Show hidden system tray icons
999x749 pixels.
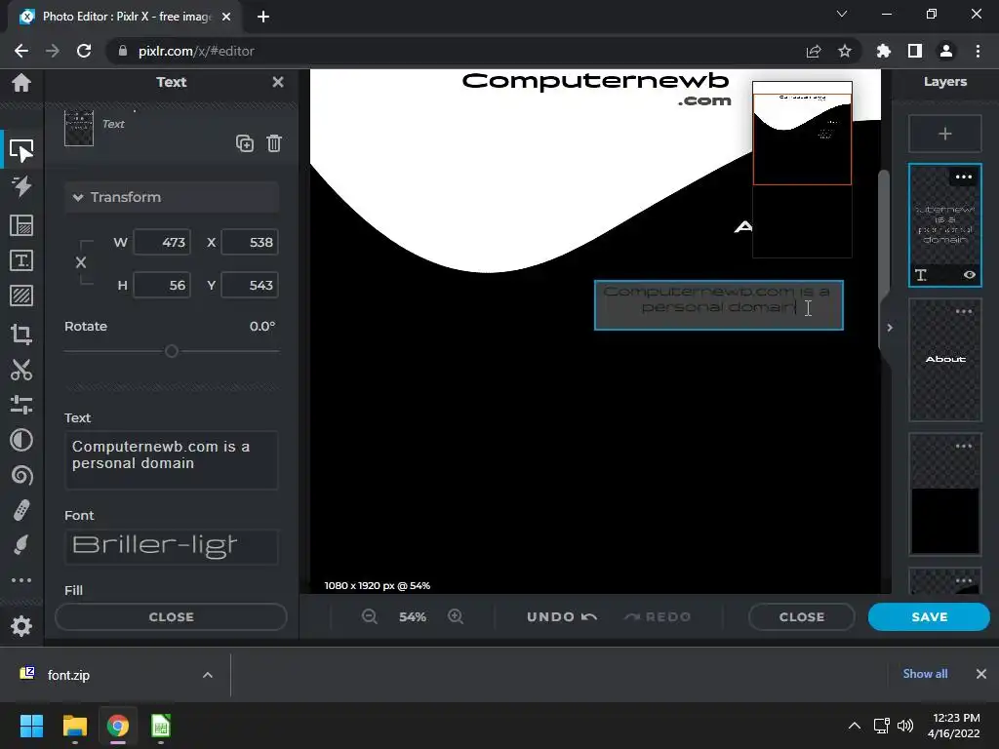(x=855, y=726)
